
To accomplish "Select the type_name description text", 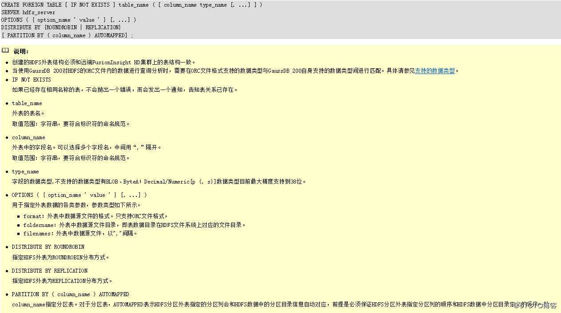I will [155, 181].
